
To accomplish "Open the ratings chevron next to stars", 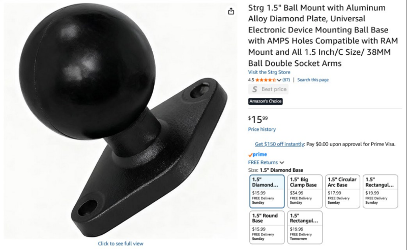I will (279, 80).
